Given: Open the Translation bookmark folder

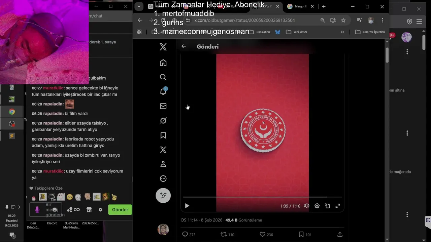Looking at the screenshot, I should point(259,32).
